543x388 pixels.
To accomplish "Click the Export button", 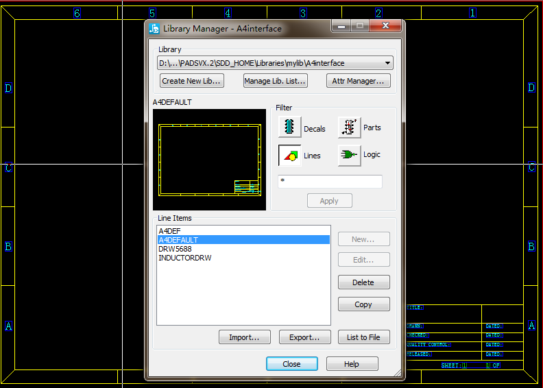I will click(304, 337).
